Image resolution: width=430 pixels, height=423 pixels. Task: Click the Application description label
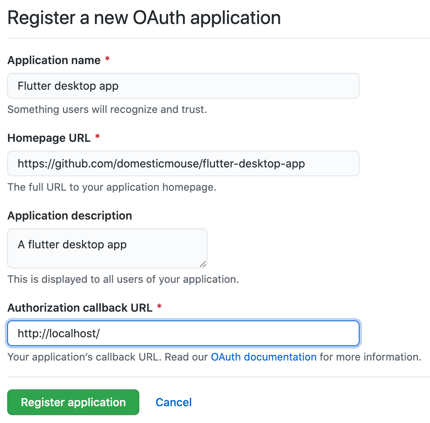[70, 216]
